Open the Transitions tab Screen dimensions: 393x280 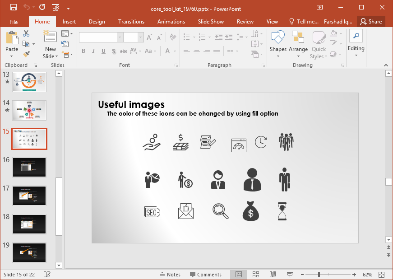coord(131,22)
